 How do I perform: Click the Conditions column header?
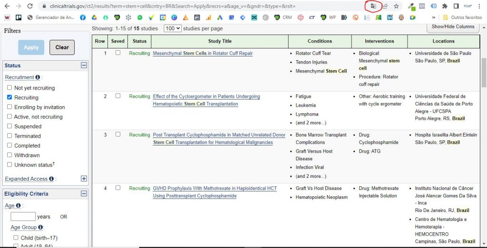320,41
